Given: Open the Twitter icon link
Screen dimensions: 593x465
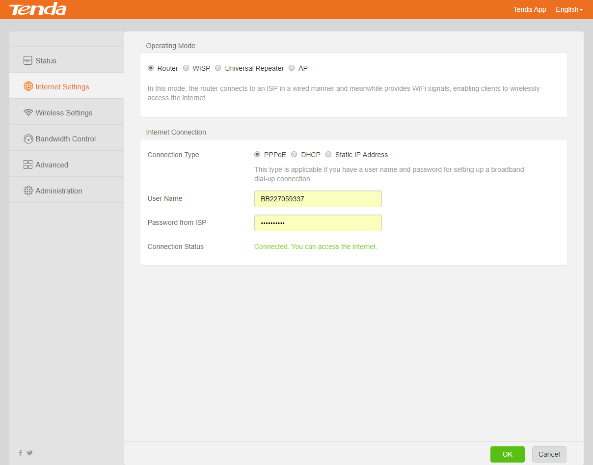Looking at the screenshot, I should tap(29, 453).
